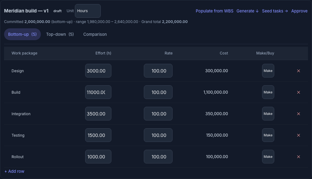This screenshot has width=312, height=179.
Task: Delete the Design row with the X icon
Action: [299, 71]
